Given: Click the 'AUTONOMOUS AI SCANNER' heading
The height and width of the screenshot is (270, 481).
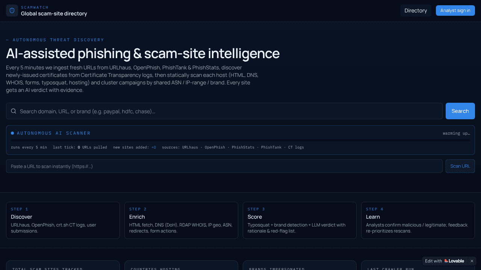Looking at the screenshot, I should [54, 133].
